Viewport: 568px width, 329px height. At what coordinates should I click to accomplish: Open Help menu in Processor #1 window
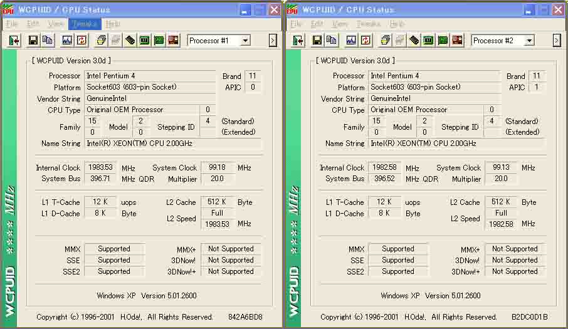tap(113, 24)
